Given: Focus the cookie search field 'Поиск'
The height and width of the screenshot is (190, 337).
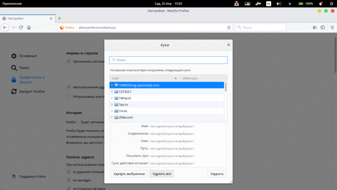Looking at the screenshot, I should [168, 60].
